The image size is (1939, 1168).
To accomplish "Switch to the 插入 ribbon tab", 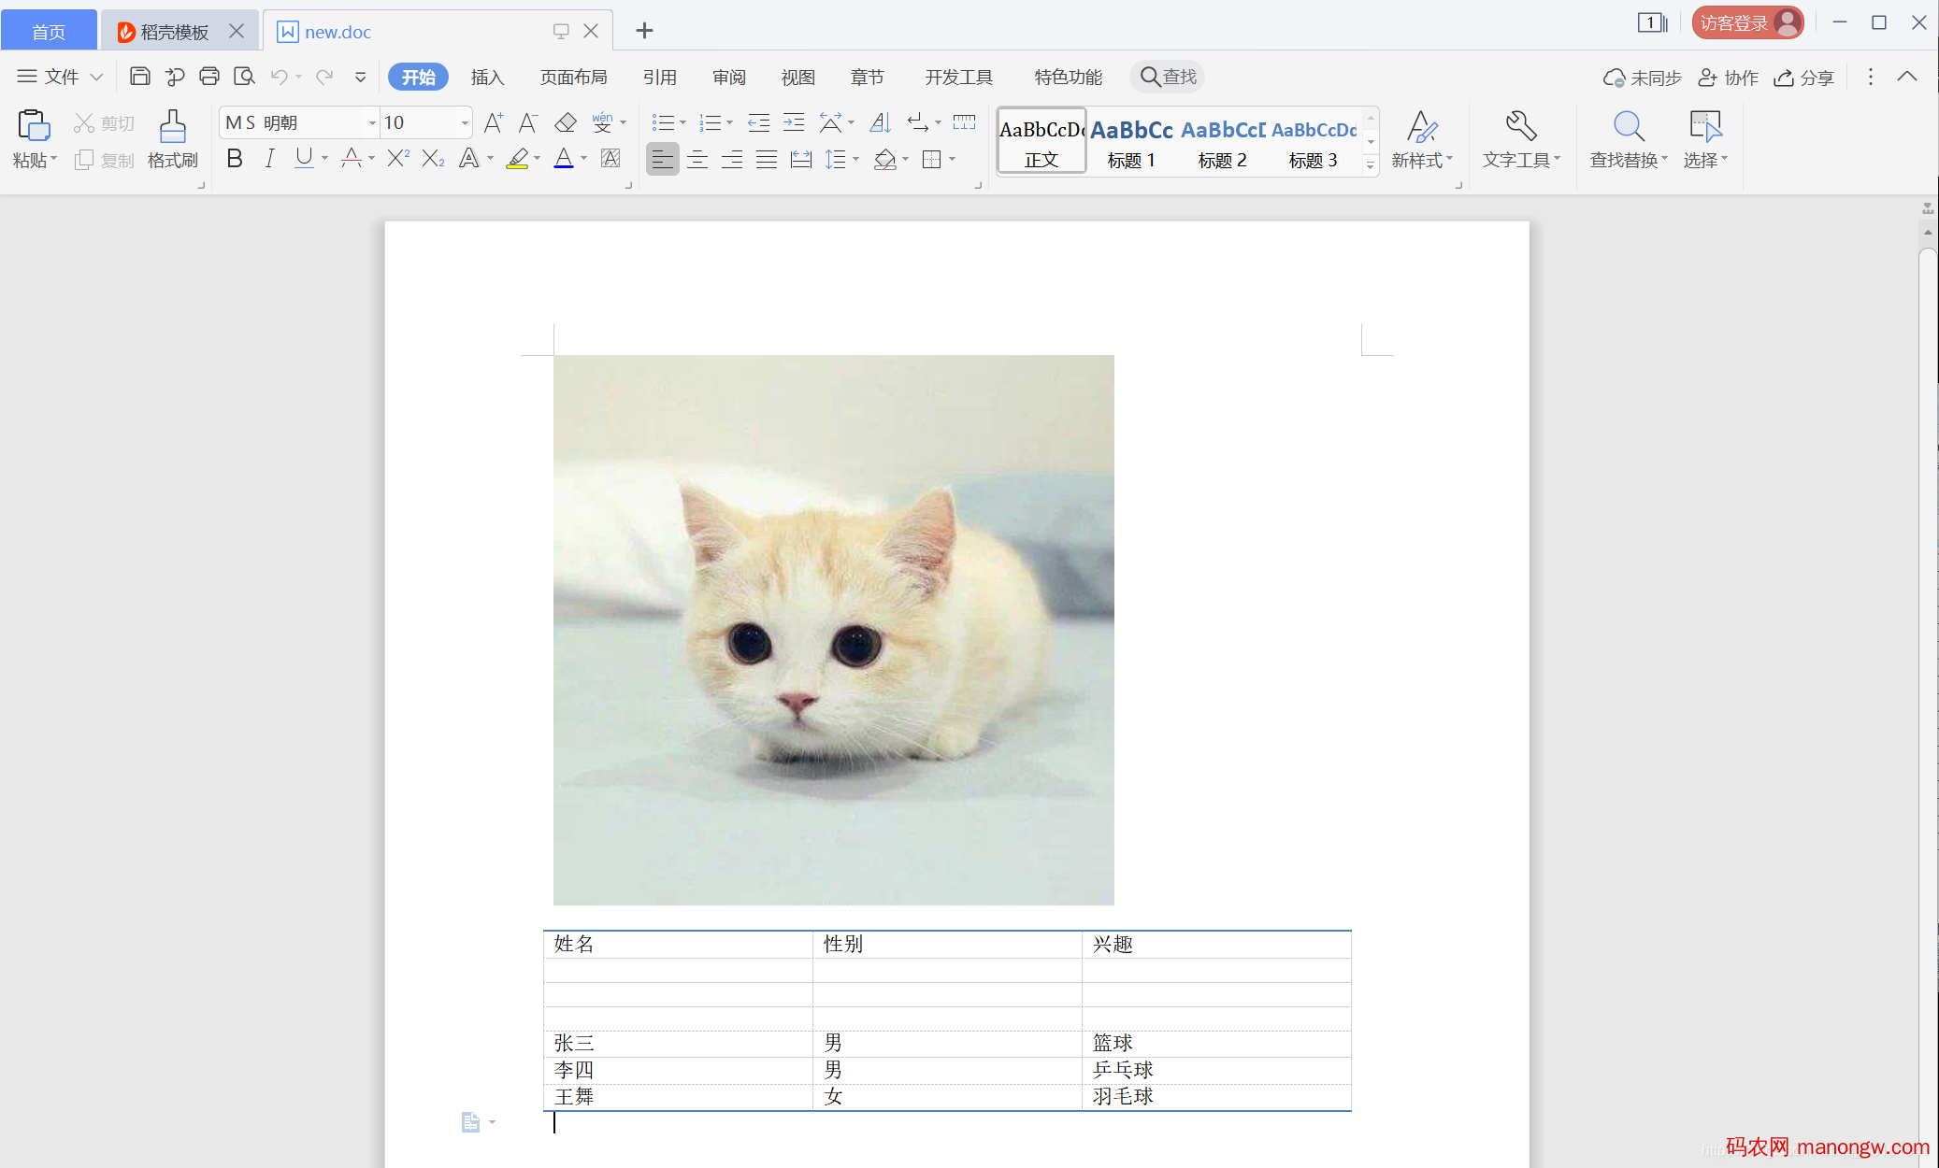I will [487, 77].
